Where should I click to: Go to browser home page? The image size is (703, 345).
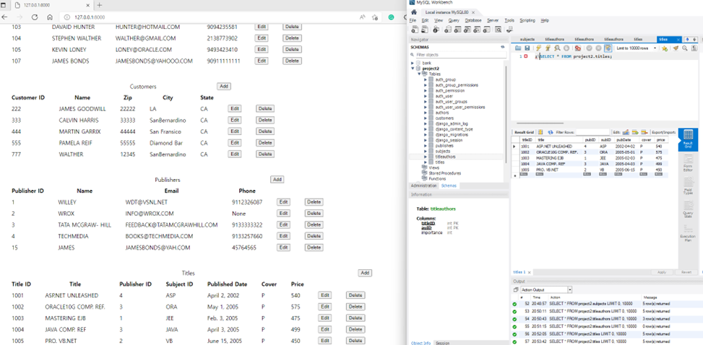click(50, 17)
